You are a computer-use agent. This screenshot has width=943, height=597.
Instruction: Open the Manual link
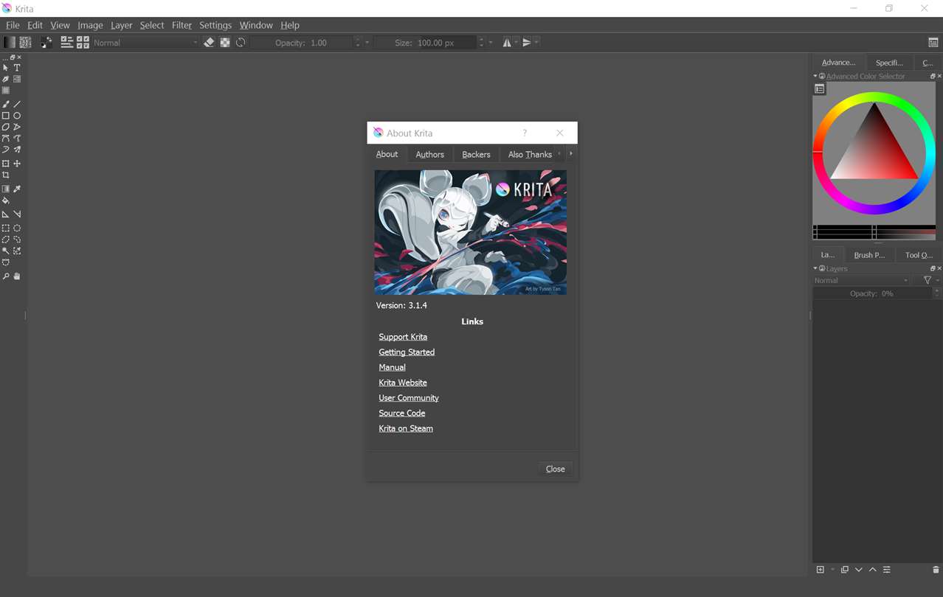(392, 367)
